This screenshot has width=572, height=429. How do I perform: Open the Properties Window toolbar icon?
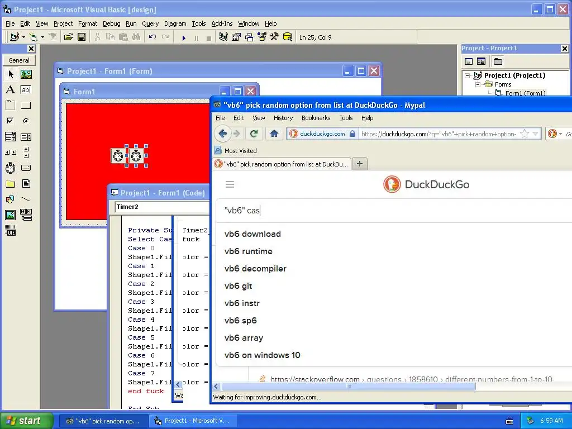236,37
